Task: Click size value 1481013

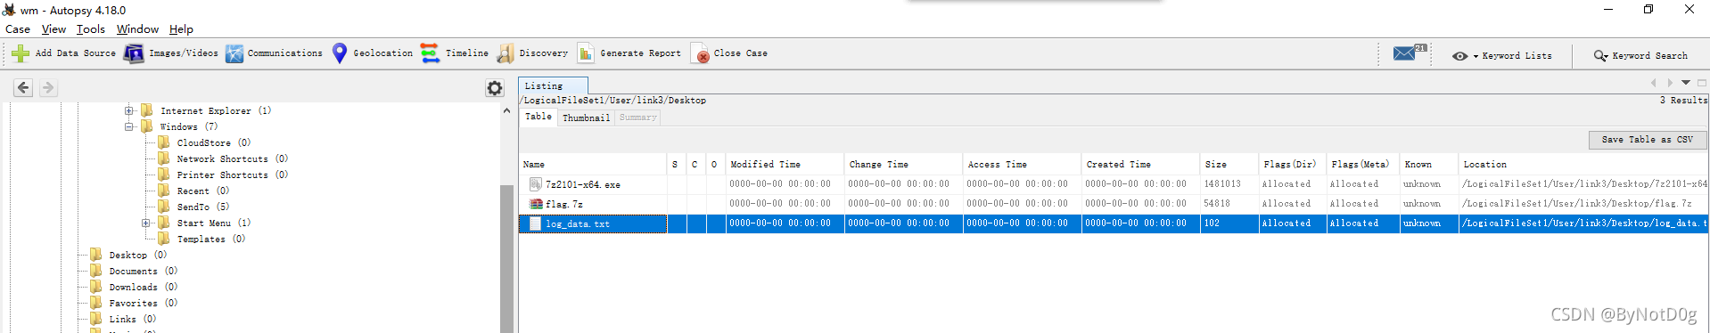Action: pos(1222,184)
